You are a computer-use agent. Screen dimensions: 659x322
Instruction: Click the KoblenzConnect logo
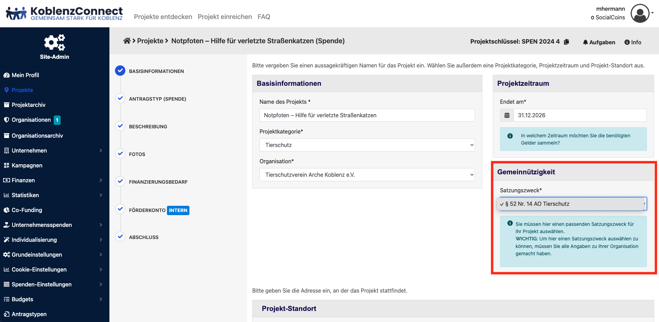pos(64,13)
